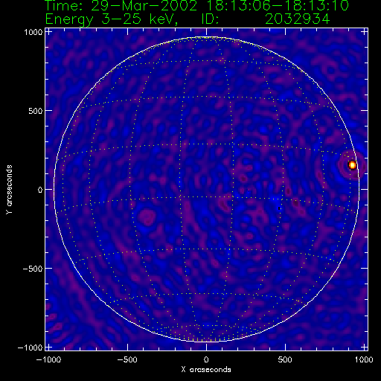The width and height of the screenshot is (381, 381).
Task: Click the -500 label on the X axis
Action: point(127,359)
